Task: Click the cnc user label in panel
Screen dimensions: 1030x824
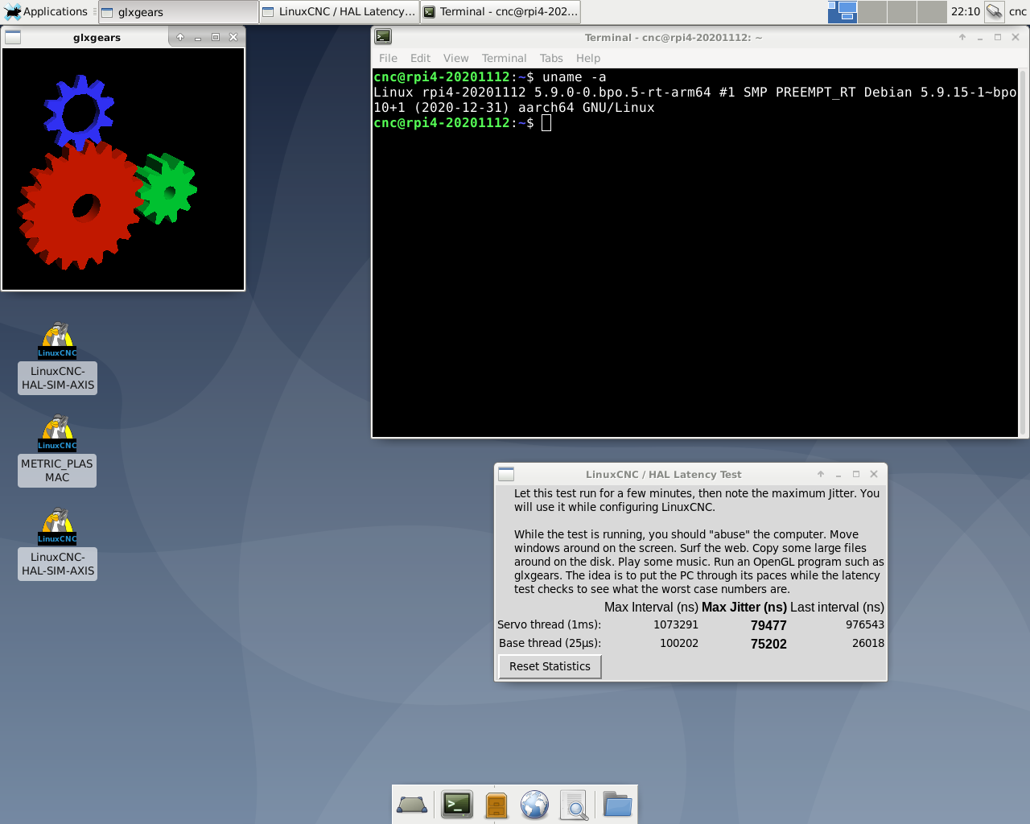Action: (x=1017, y=11)
